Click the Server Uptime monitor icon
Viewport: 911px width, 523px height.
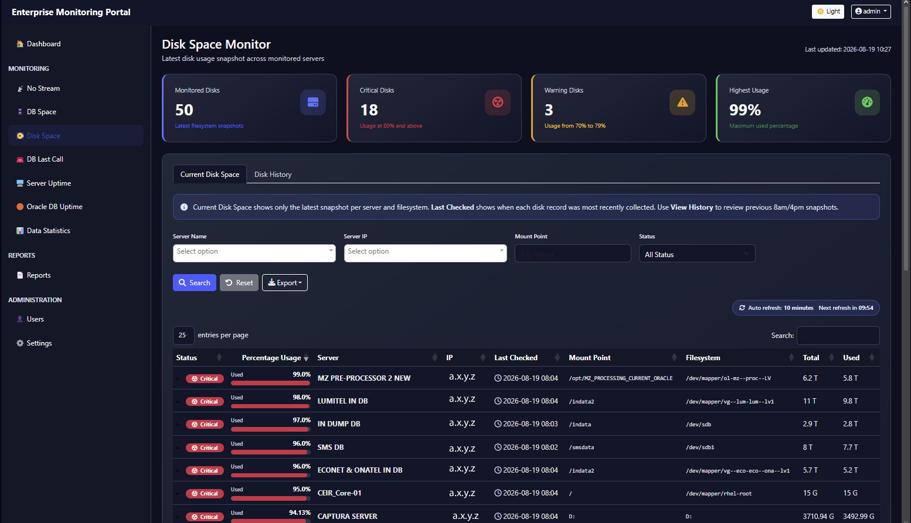pos(20,183)
